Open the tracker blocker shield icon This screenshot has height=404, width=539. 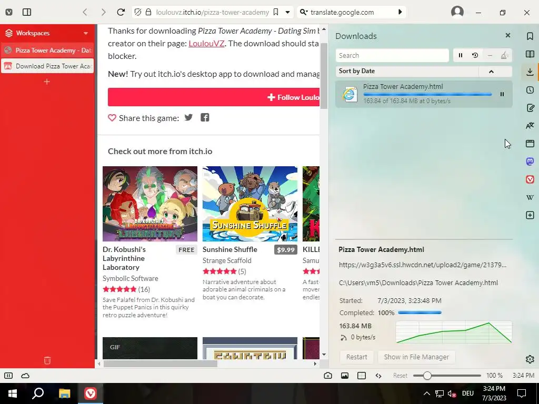click(x=138, y=13)
